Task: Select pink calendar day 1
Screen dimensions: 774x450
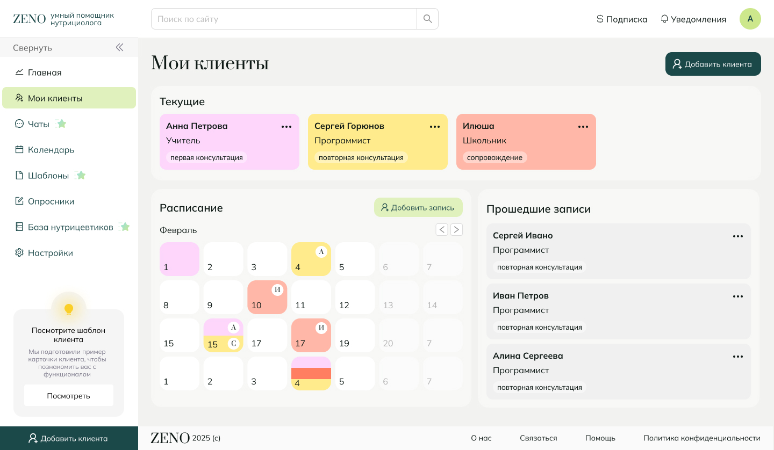Action: (x=180, y=259)
